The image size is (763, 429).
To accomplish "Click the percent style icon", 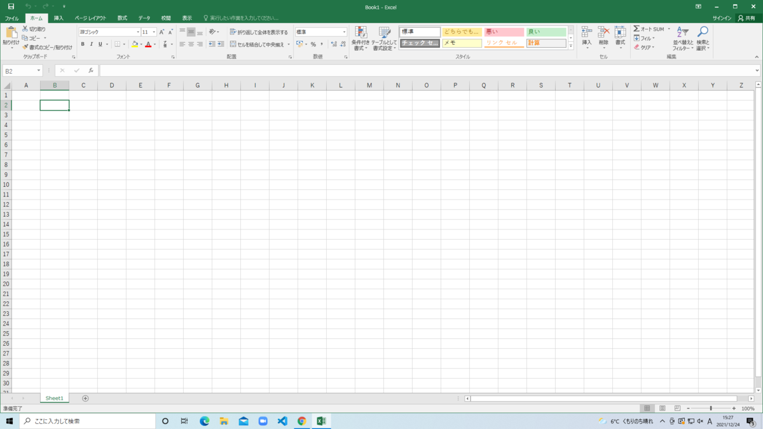I will click(x=312, y=44).
